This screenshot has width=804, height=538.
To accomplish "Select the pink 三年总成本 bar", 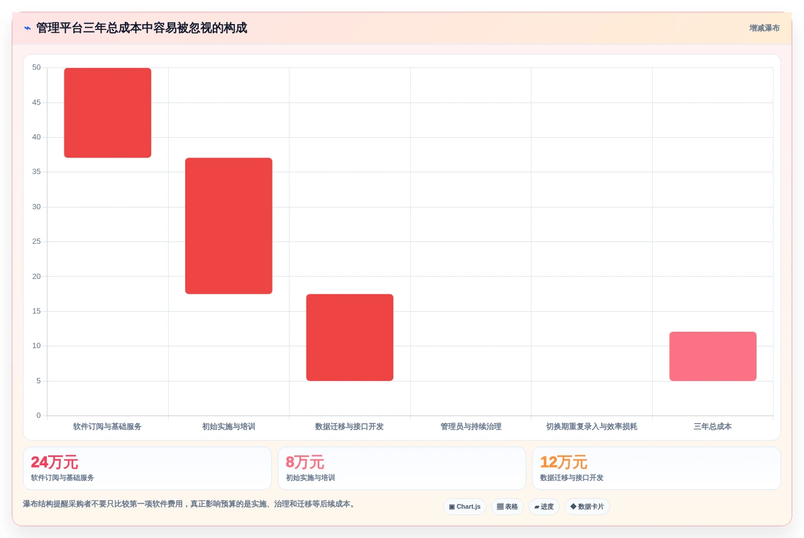I will tap(713, 356).
